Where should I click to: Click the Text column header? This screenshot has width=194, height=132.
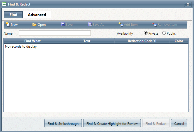pyautogui.click(x=87, y=41)
